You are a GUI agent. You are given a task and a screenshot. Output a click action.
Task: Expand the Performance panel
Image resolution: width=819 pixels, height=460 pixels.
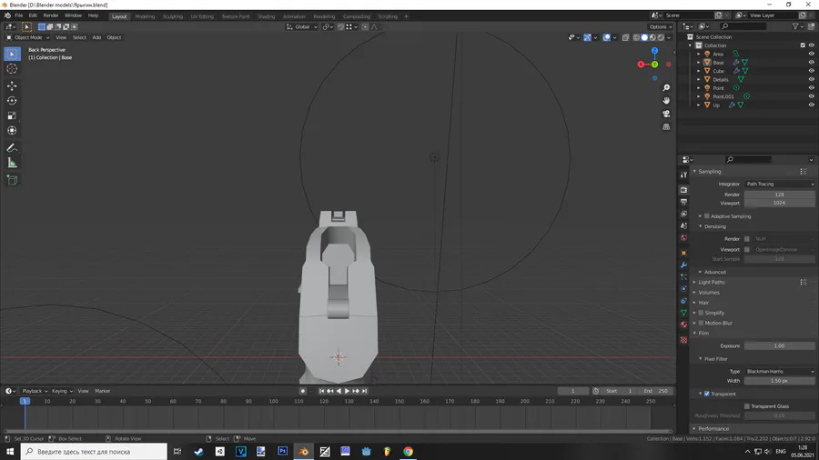click(x=713, y=429)
